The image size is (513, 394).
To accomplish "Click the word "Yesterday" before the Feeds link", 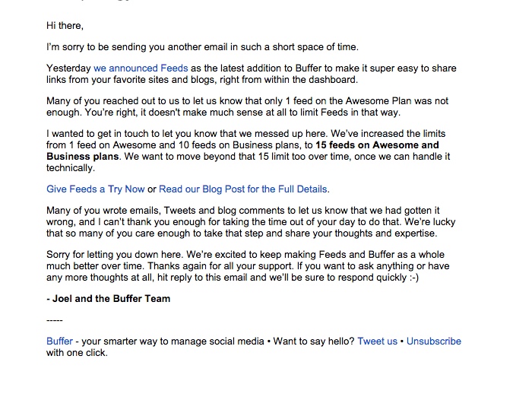I will point(68,68).
